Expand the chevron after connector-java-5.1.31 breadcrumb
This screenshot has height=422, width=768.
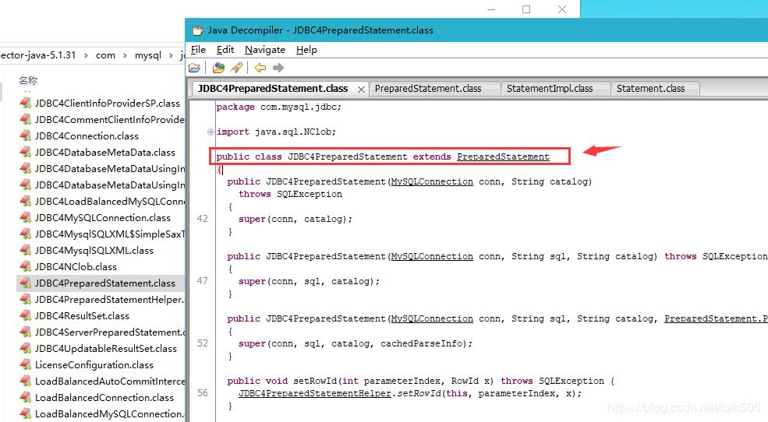[86, 55]
